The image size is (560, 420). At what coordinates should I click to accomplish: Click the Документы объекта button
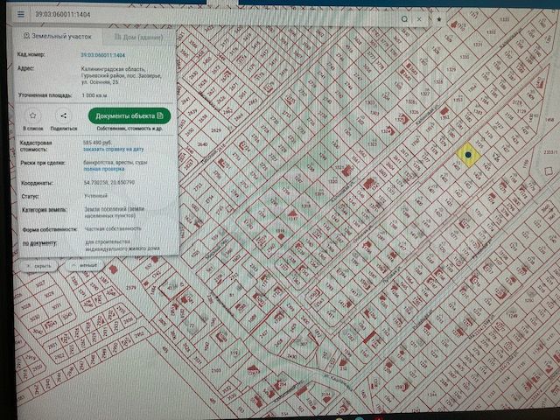(129, 115)
